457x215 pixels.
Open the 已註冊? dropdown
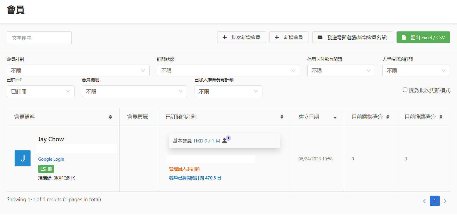pos(41,92)
